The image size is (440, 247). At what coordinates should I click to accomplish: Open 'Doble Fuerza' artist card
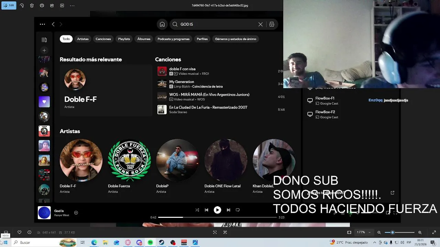coord(129,166)
